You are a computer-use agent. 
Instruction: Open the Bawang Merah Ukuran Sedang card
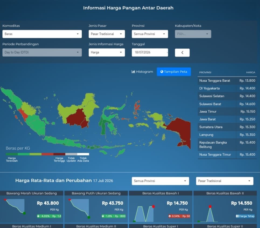click(32, 207)
